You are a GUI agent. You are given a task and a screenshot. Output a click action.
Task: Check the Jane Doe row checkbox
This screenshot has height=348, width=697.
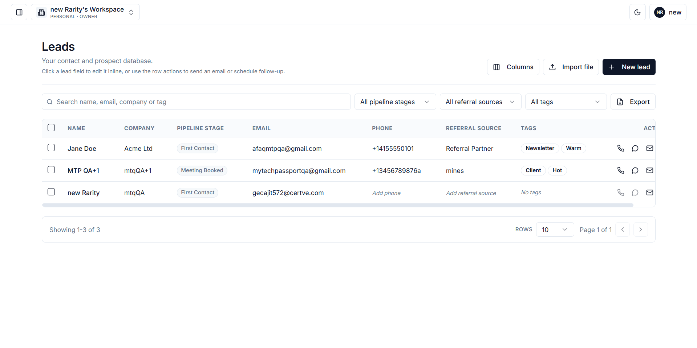(x=51, y=148)
